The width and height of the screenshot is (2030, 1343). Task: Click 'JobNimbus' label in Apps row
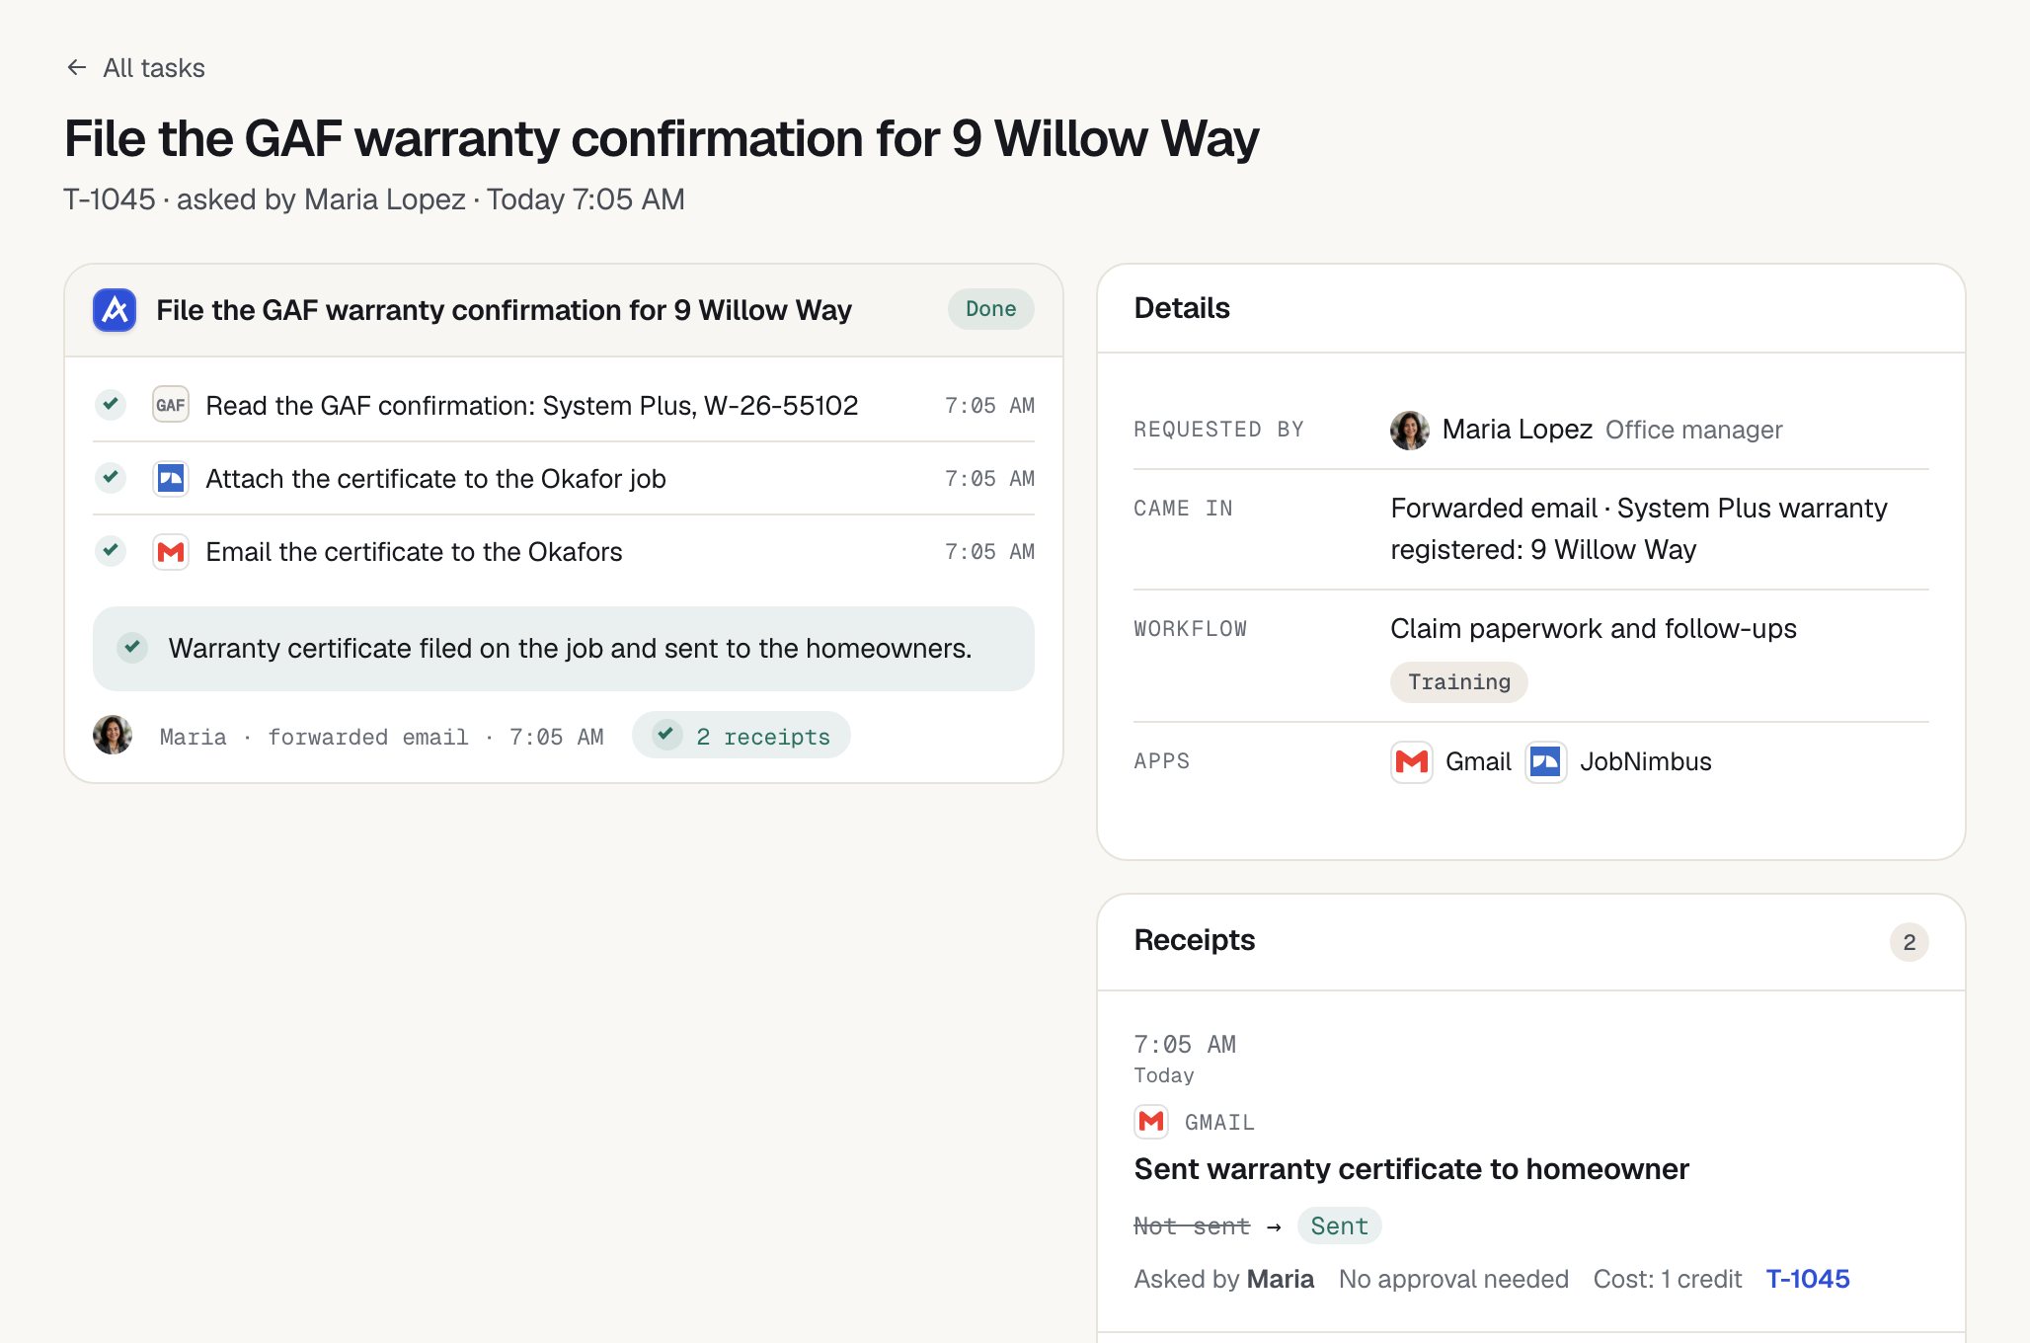(x=1646, y=762)
